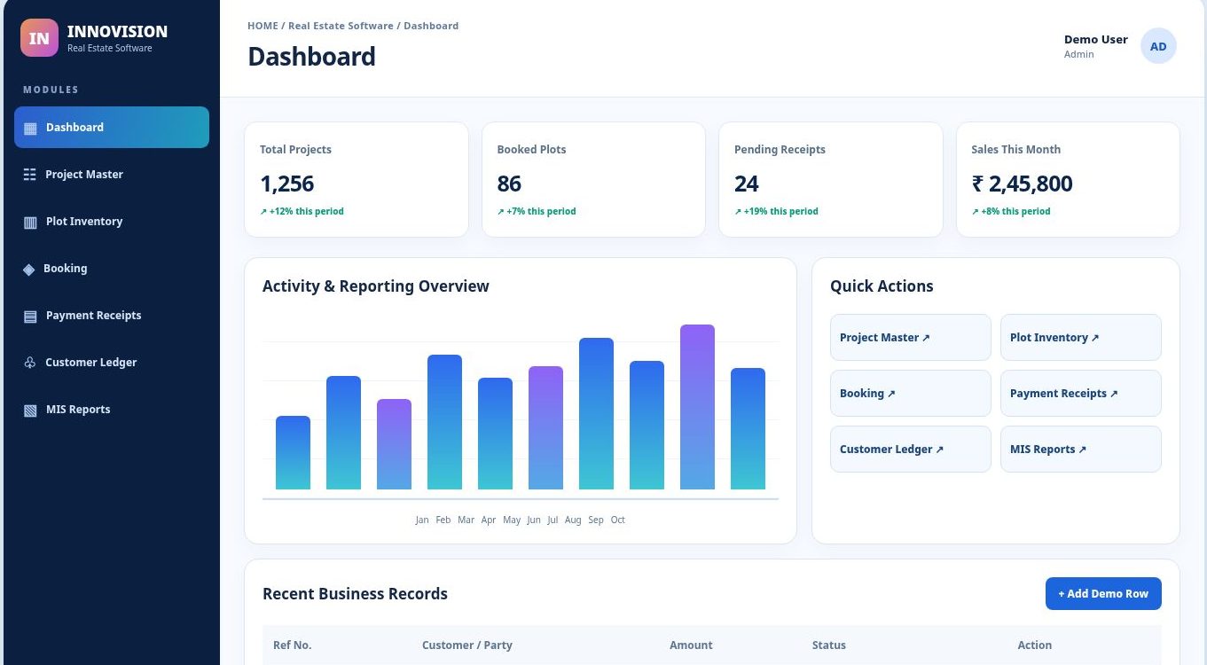Click the Dashboard grid icon in sidebar
Screen dimensions: 1207x665
point(30,128)
